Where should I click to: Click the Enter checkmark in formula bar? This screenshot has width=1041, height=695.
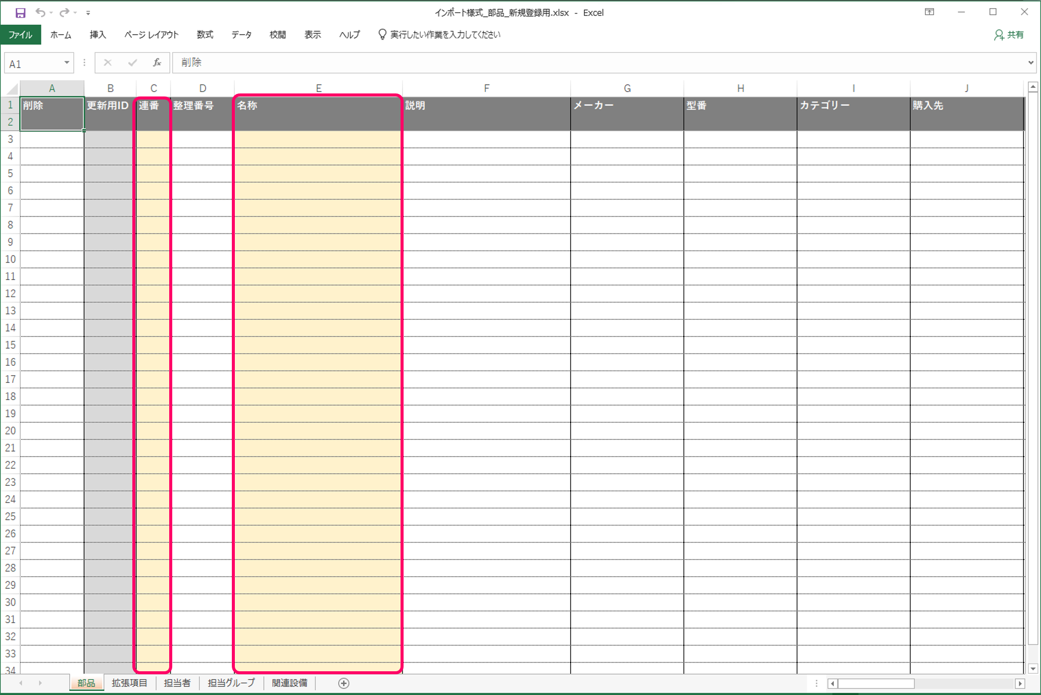coord(132,63)
